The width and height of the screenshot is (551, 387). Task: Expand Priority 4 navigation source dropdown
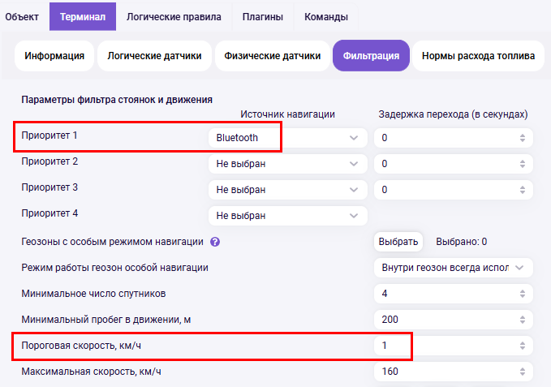coord(288,216)
